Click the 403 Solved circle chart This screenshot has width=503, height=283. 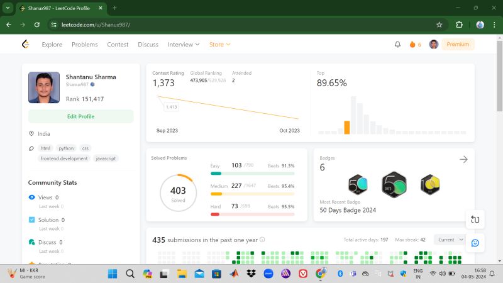point(178,193)
